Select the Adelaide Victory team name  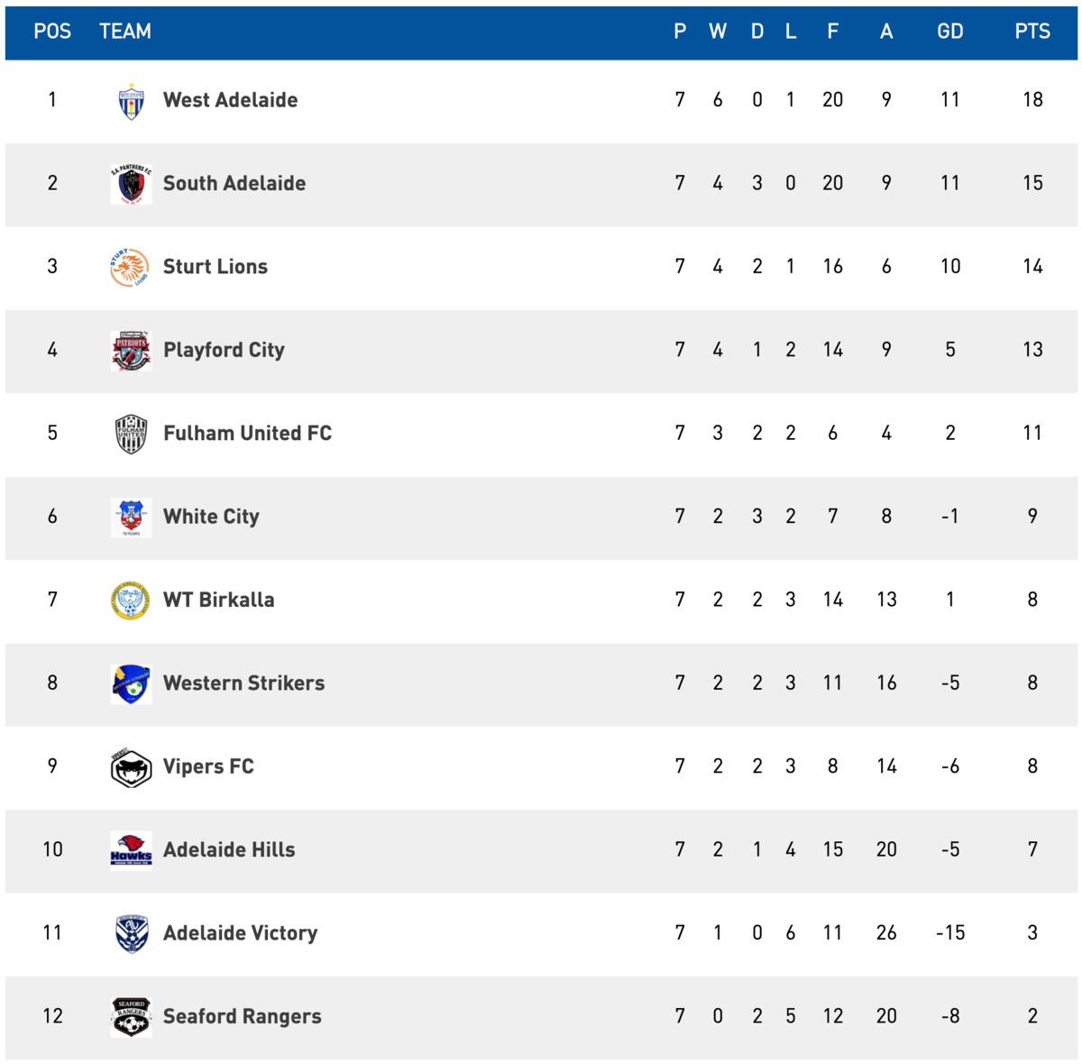pyautogui.click(x=240, y=933)
